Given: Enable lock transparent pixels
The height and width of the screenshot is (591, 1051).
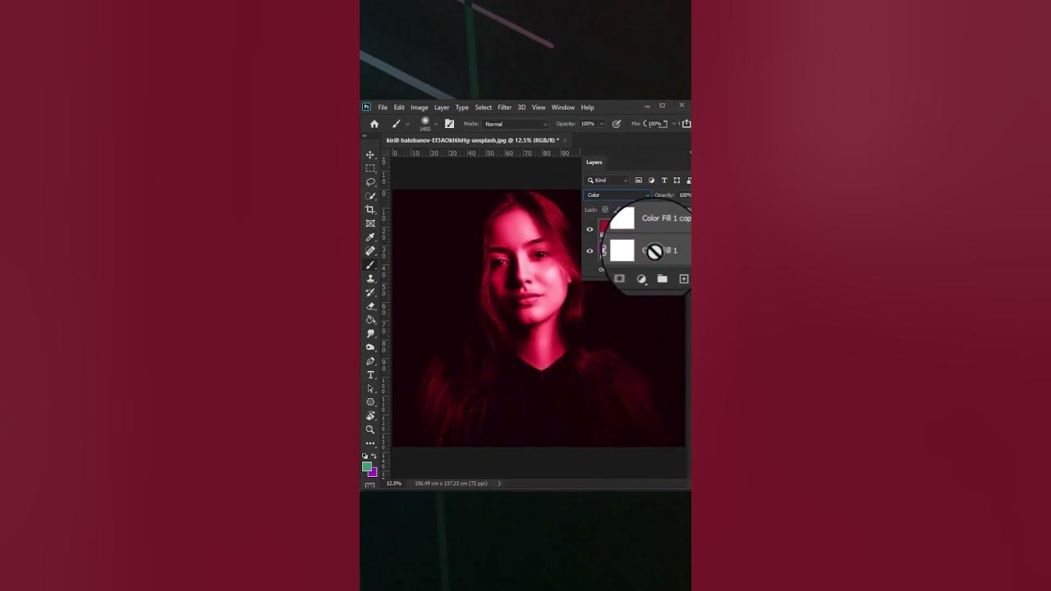Looking at the screenshot, I should click(x=605, y=209).
